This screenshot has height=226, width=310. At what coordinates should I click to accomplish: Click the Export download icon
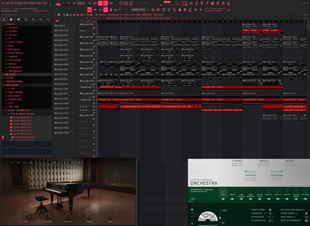(x=228, y=3)
